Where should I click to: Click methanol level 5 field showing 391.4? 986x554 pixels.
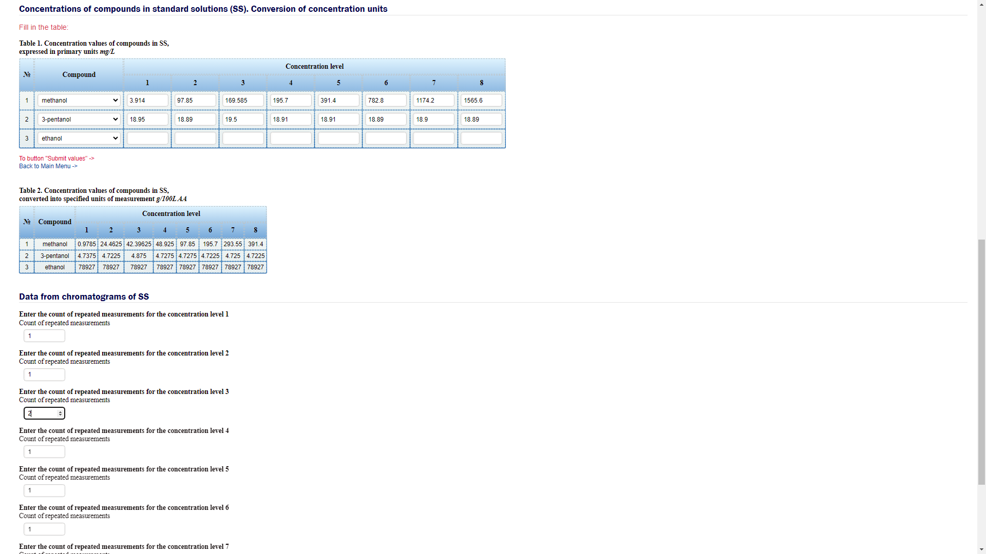point(338,101)
